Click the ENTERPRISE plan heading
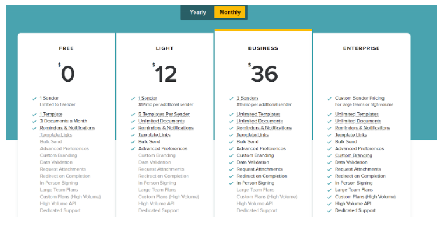The image size is (445, 230). point(361,48)
